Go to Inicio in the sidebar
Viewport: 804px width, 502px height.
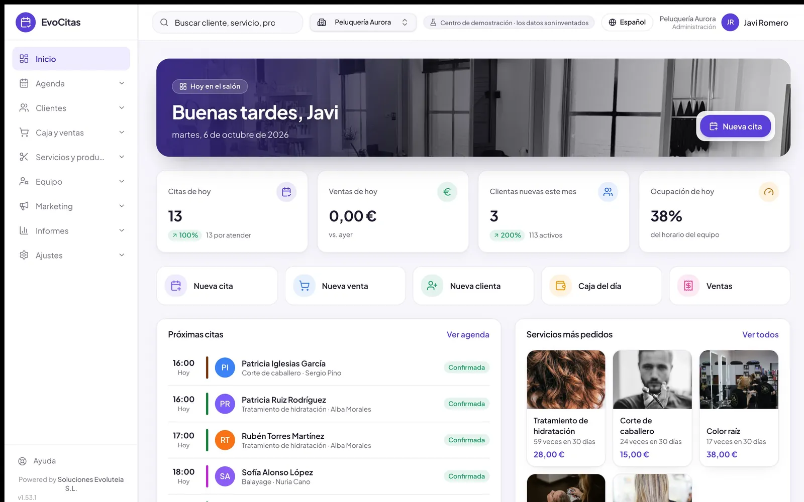[x=71, y=59]
